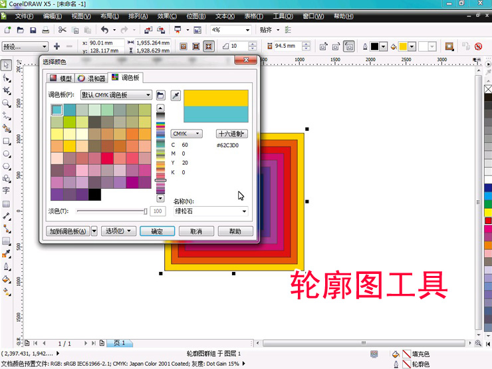Pick the eyedropper tool in color dialog

[176, 96]
